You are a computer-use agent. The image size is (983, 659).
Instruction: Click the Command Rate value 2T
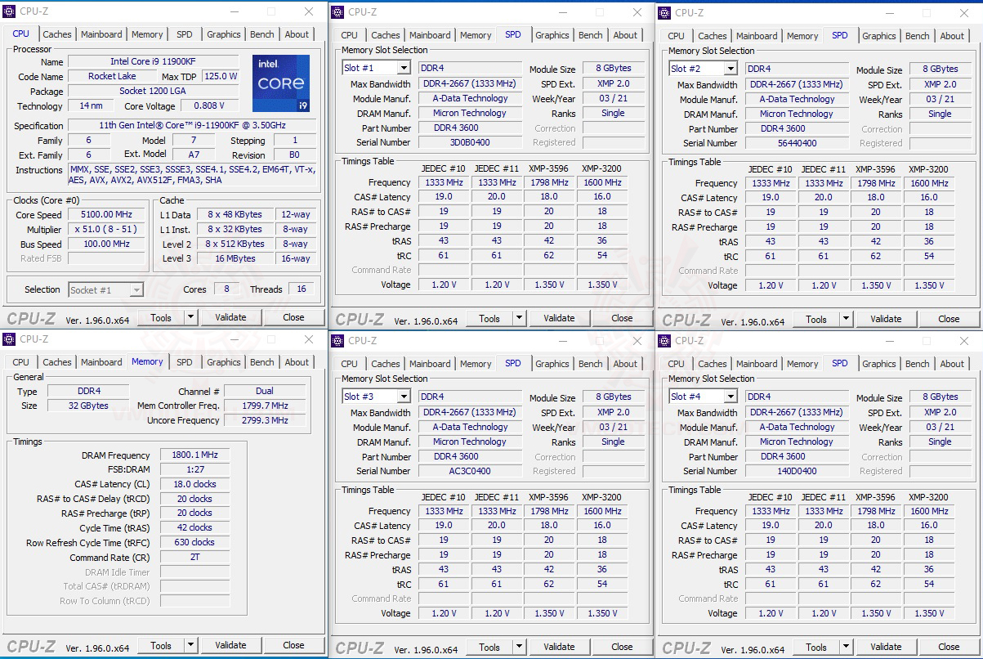pos(194,557)
